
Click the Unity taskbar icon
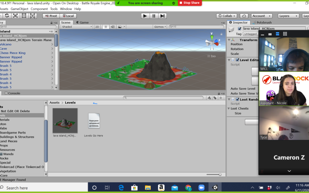[215, 188]
